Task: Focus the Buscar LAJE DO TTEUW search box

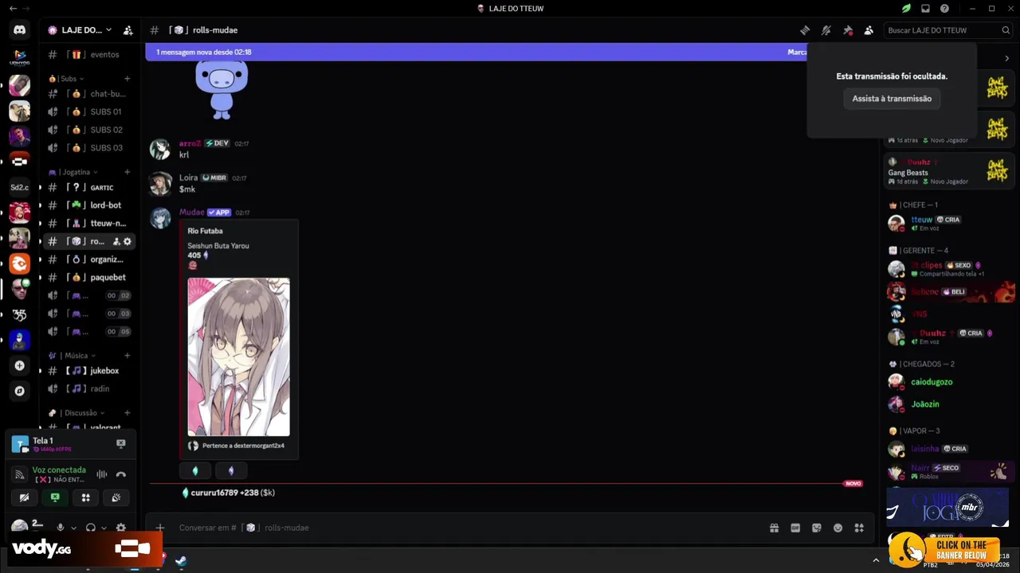Action: tap(948, 30)
